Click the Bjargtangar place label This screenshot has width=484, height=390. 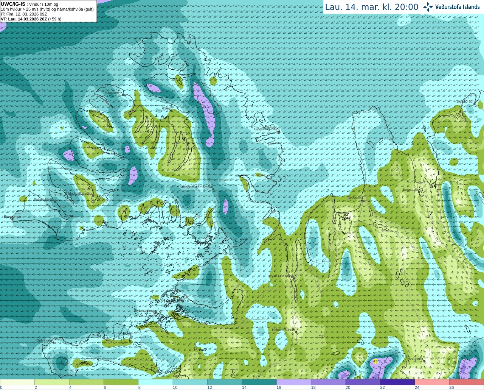12,217
